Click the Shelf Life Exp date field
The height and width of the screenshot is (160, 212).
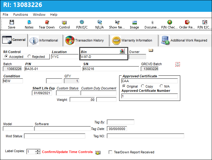[42, 93]
